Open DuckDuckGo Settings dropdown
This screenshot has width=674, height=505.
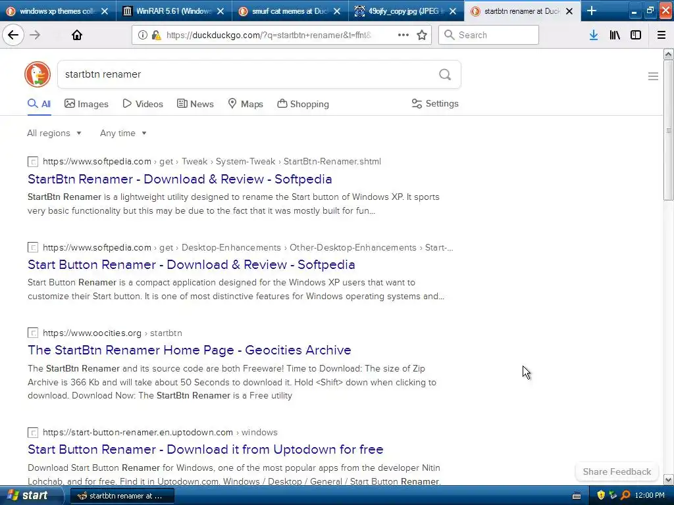435,103
